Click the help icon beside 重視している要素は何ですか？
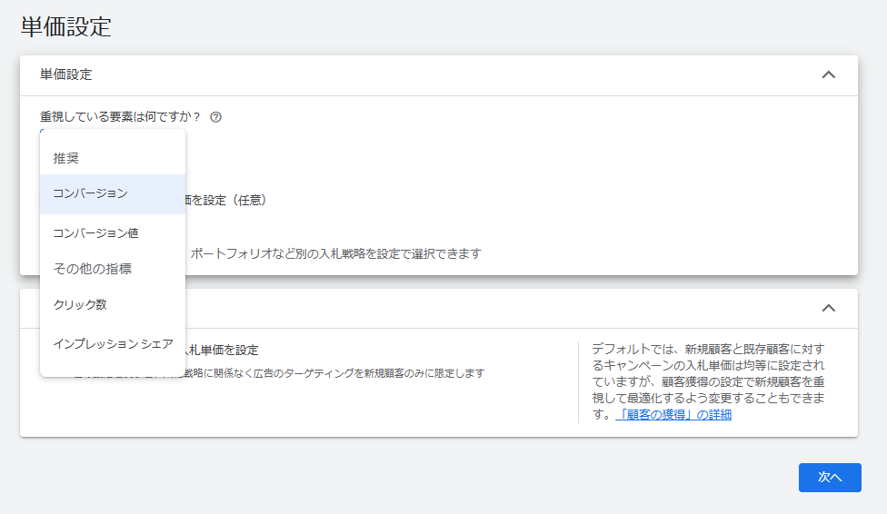 coord(215,117)
